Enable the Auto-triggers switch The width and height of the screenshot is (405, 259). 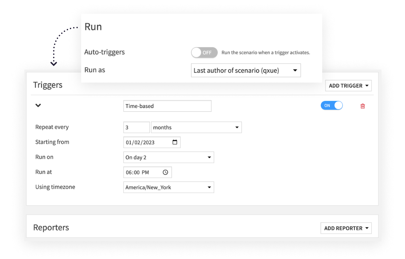pos(204,53)
